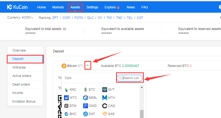Image resolution: width=221 pixels, height=118 pixels.
Task: Select the WTC coin icon
Action: click(x=66, y=98)
